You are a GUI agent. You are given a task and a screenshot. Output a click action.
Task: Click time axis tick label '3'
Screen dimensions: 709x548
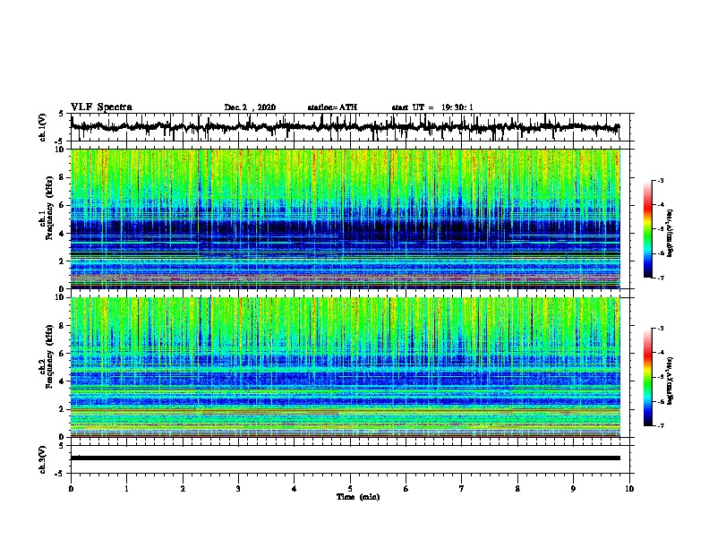[238, 488]
